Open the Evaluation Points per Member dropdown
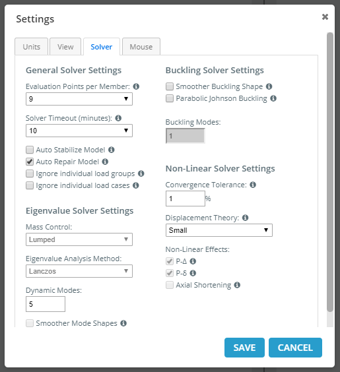The width and height of the screenshot is (340, 372). (79, 99)
